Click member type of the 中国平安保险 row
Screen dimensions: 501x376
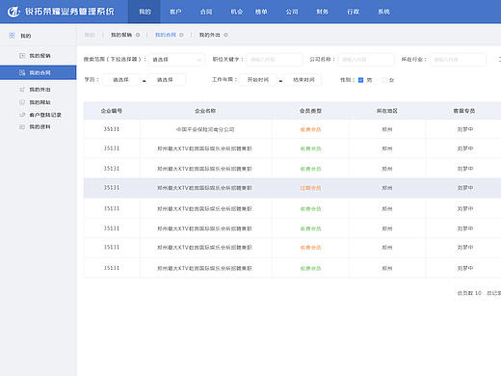pyautogui.click(x=310, y=129)
